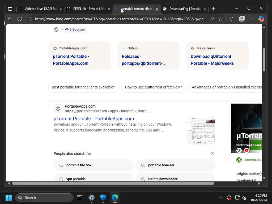The height and width of the screenshot is (204, 272).
Task: Close the portable torrent client tab
Action: (157, 9)
